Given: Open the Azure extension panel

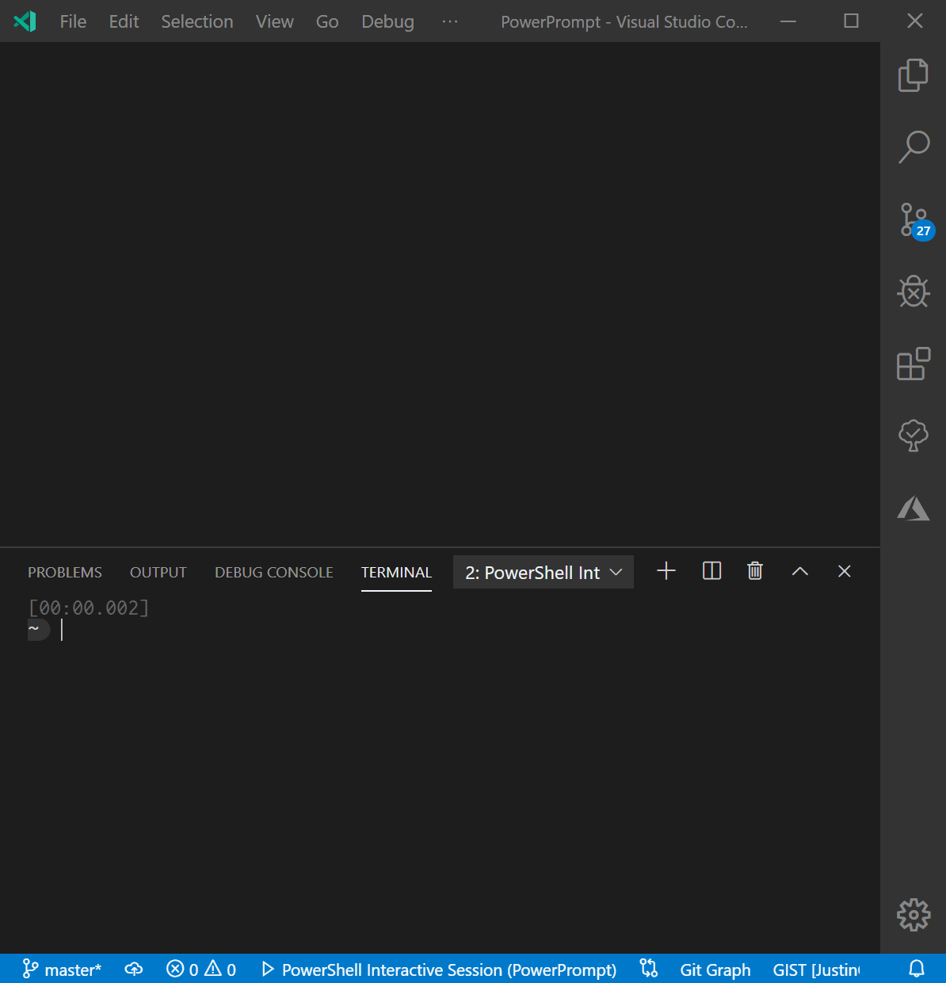Looking at the screenshot, I should (914, 508).
